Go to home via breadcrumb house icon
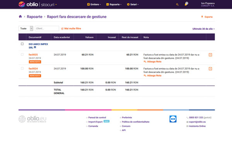Image resolution: width=232 pixels, height=160 pixels. coord(20,17)
